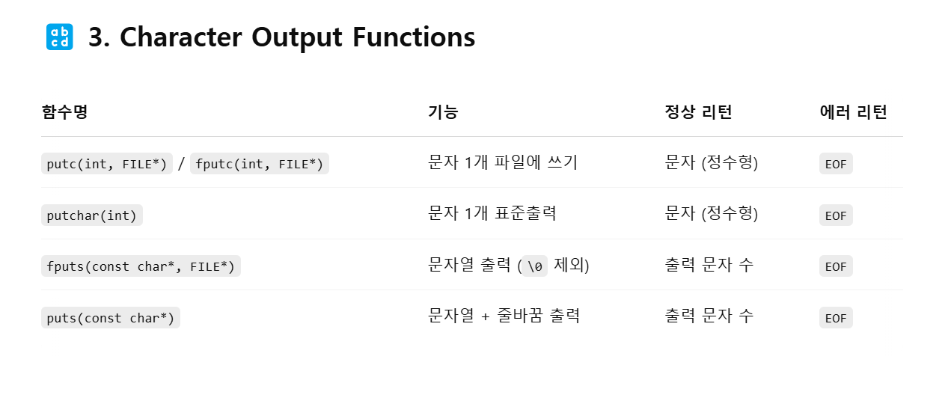Click the 기능 column header
Image resolution: width=951 pixels, height=395 pixels.
[443, 112]
